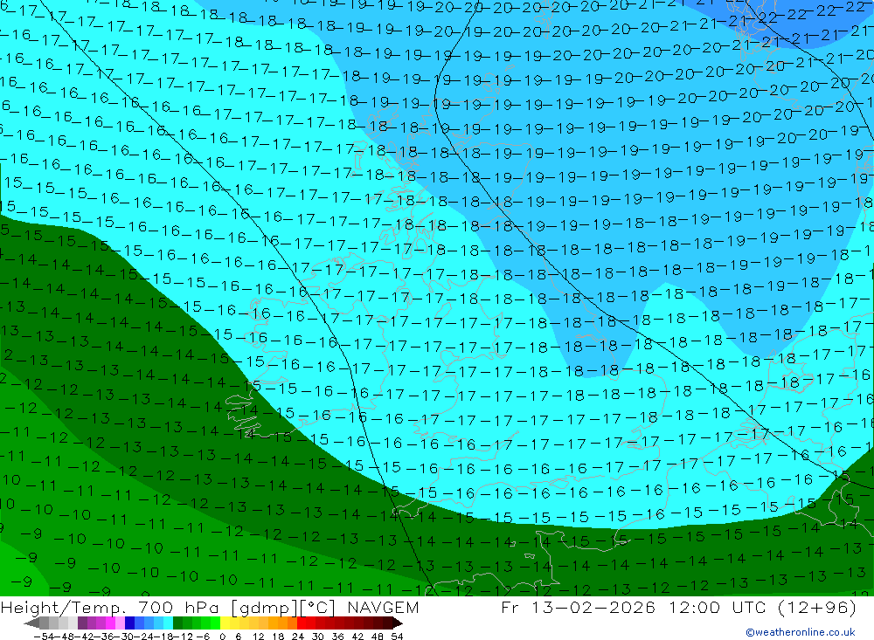
Task: Click the -54 label on temperature scale
Action: [44, 637]
